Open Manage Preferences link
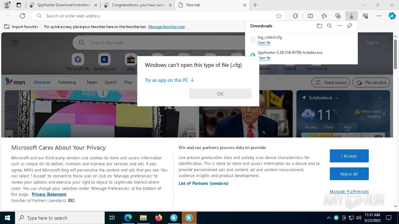The height and width of the screenshot is (224, 399). 349,191
